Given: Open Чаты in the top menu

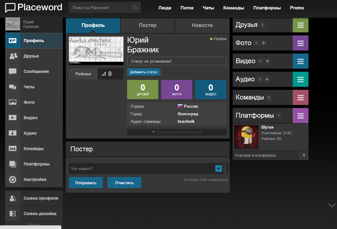Looking at the screenshot, I should [x=208, y=8].
